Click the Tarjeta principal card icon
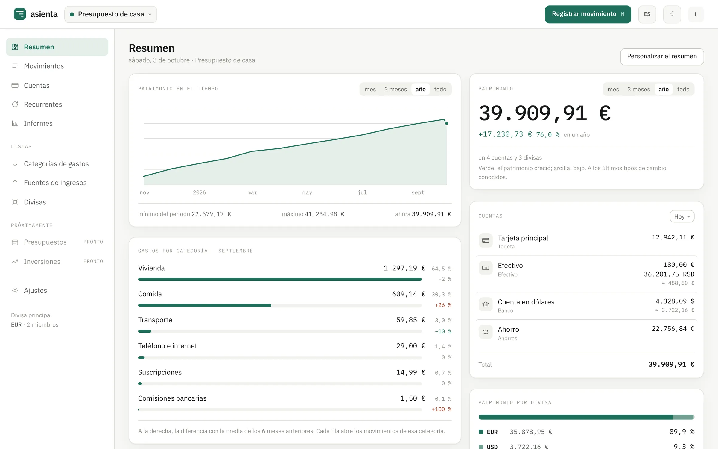Screen dimensions: 718x449 point(486,241)
